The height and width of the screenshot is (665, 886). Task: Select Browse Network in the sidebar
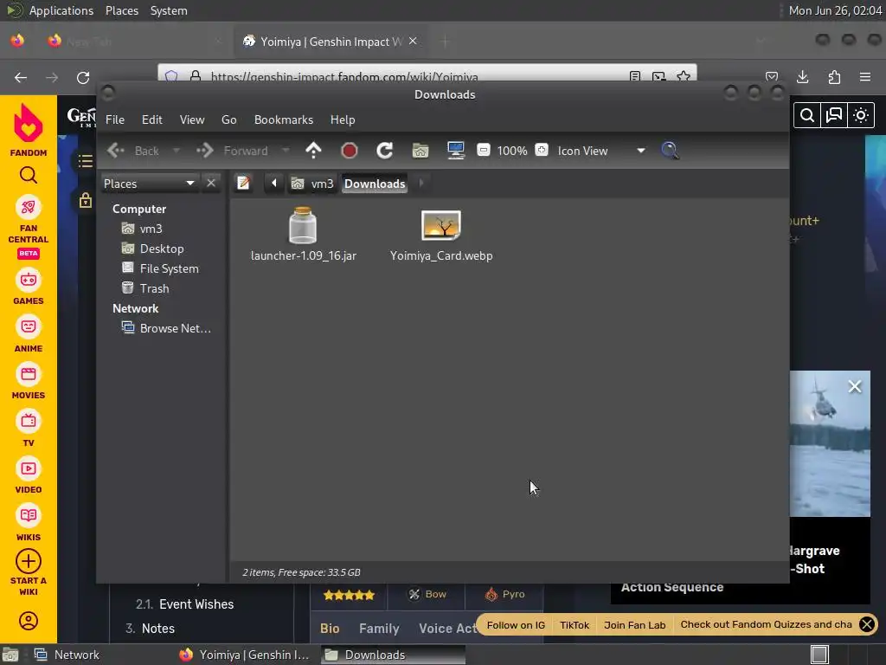coord(167,328)
